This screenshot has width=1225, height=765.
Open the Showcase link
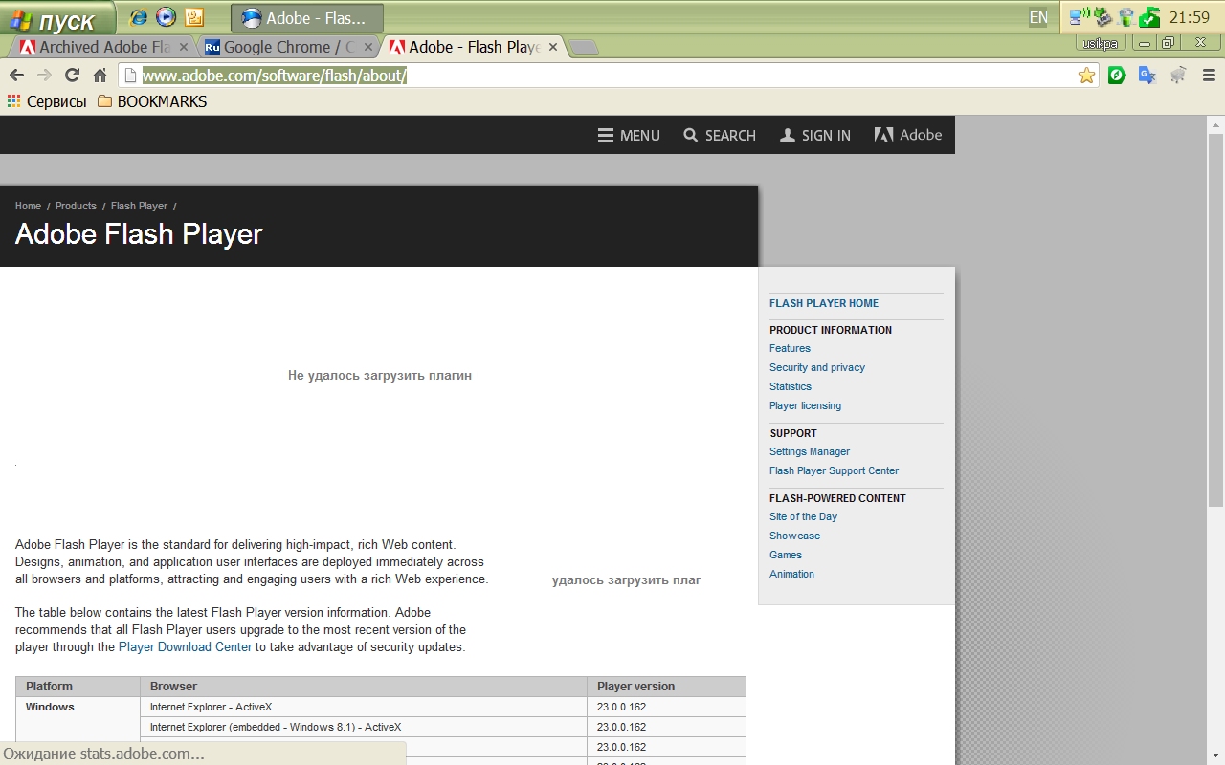pos(794,535)
